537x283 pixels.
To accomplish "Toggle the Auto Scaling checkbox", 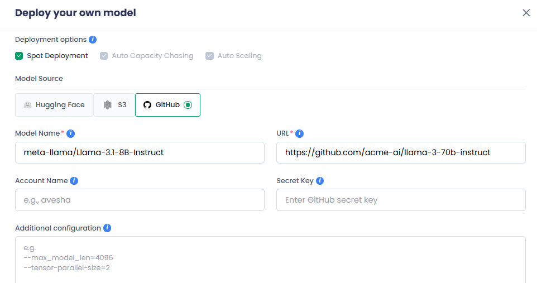I will click(209, 56).
